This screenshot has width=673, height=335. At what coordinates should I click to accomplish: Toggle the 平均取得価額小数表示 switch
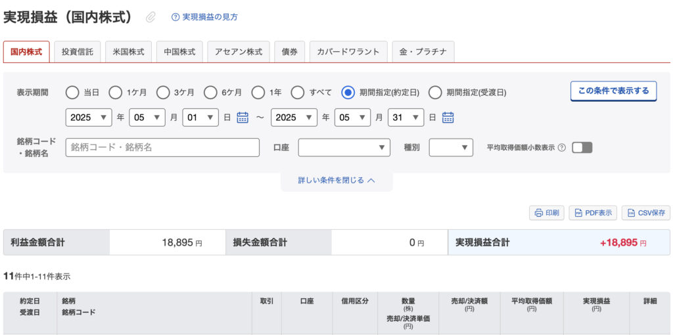(x=582, y=148)
